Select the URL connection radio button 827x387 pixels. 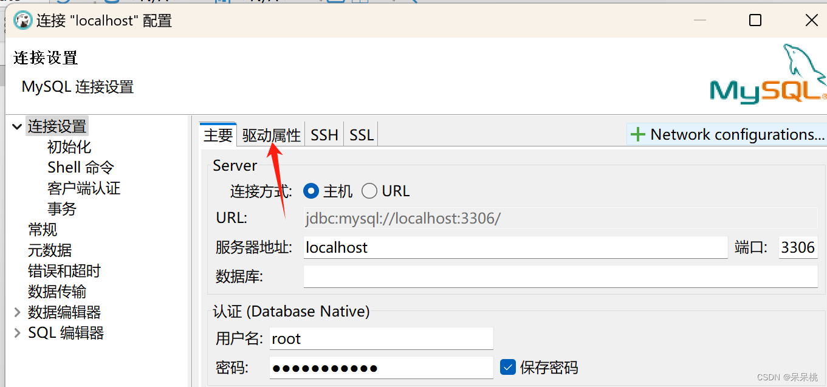tap(369, 191)
